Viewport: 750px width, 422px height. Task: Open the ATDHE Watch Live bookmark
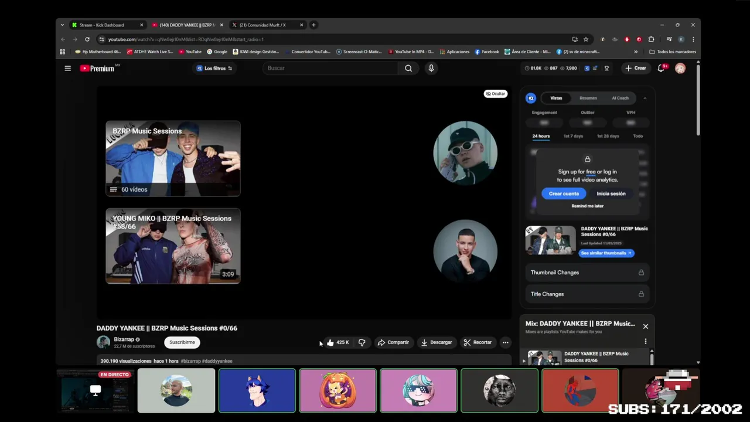[x=150, y=52]
